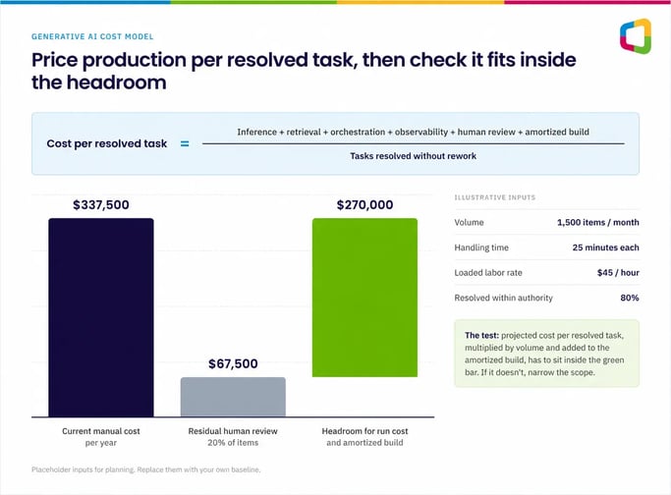
Task: Click the footnote 'Placeholder inputs for planning'
Action: 84,469
